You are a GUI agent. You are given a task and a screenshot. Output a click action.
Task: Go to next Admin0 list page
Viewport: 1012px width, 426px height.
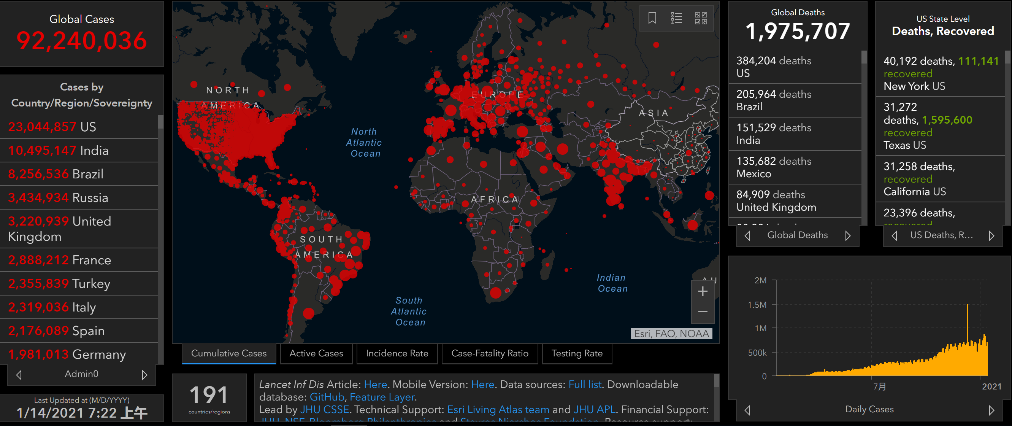click(144, 375)
